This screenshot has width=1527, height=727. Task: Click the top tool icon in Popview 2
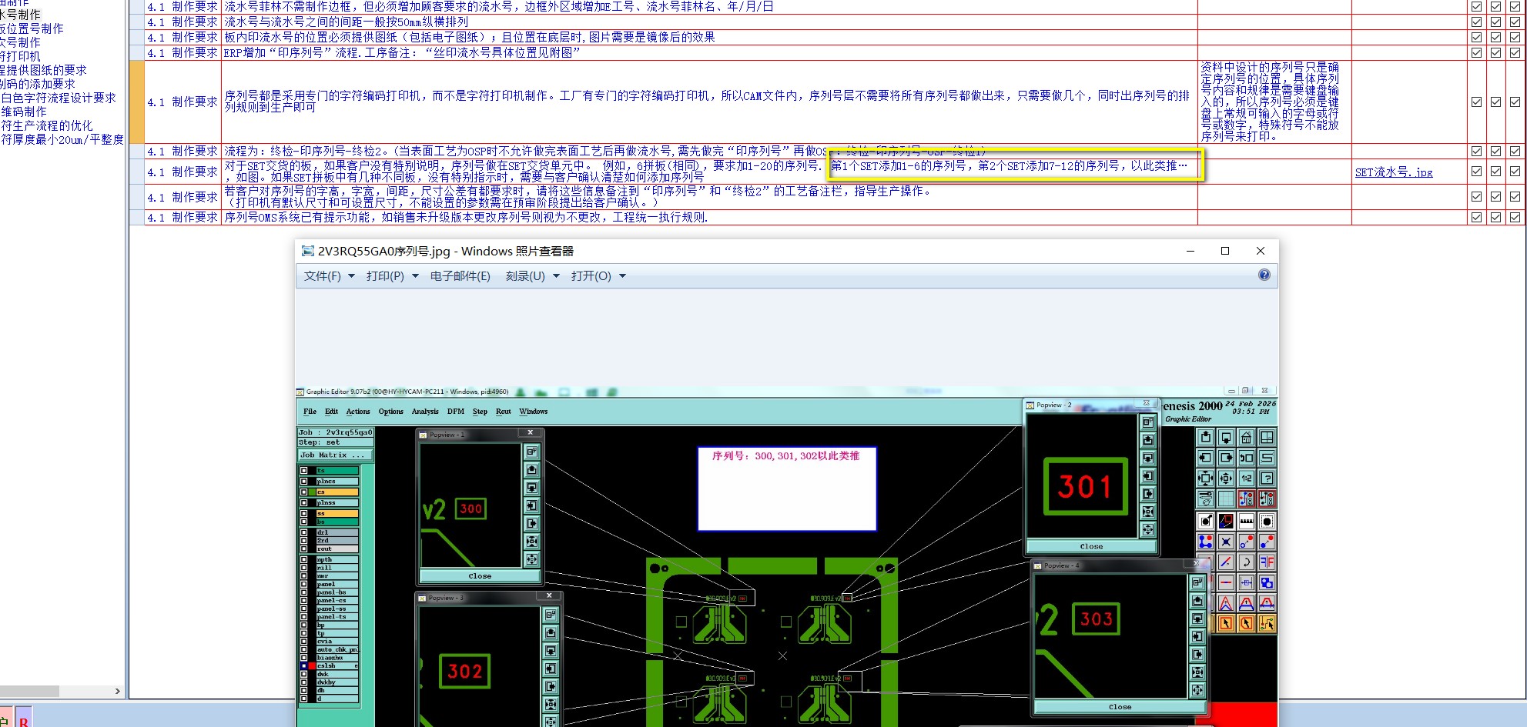pyautogui.click(x=1148, y=422)
